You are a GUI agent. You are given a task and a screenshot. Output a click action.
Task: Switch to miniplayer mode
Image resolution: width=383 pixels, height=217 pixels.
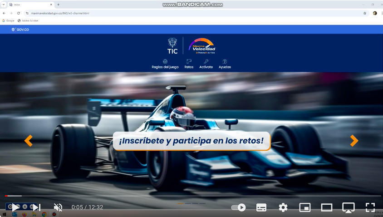305,207
